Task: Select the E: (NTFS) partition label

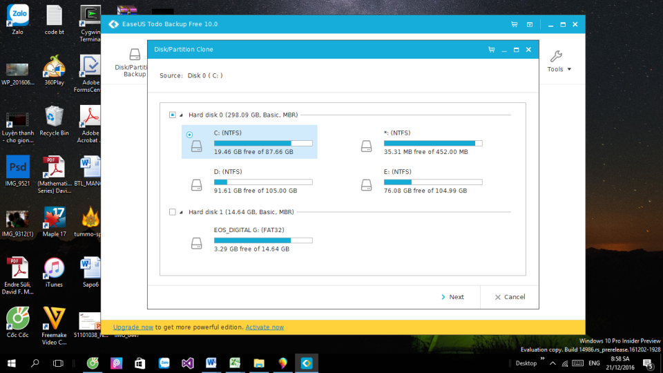Action: [398, 172]
